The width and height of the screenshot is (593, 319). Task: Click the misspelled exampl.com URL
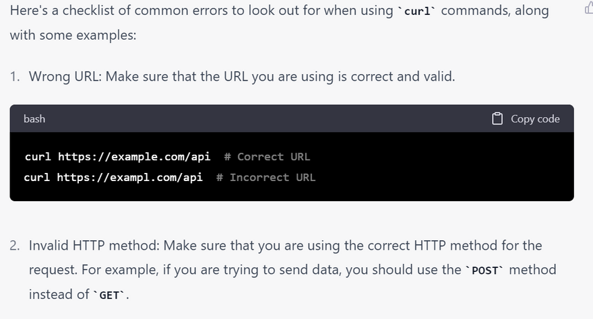click(x=129, y=178)
